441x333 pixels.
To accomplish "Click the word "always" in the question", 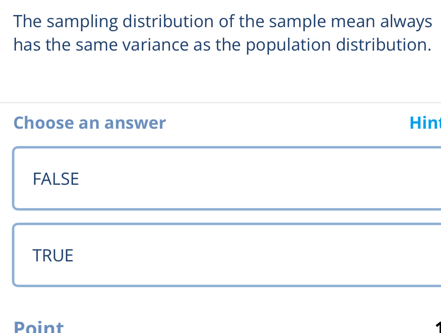I will pyautogui.click(x=406, y=21).
